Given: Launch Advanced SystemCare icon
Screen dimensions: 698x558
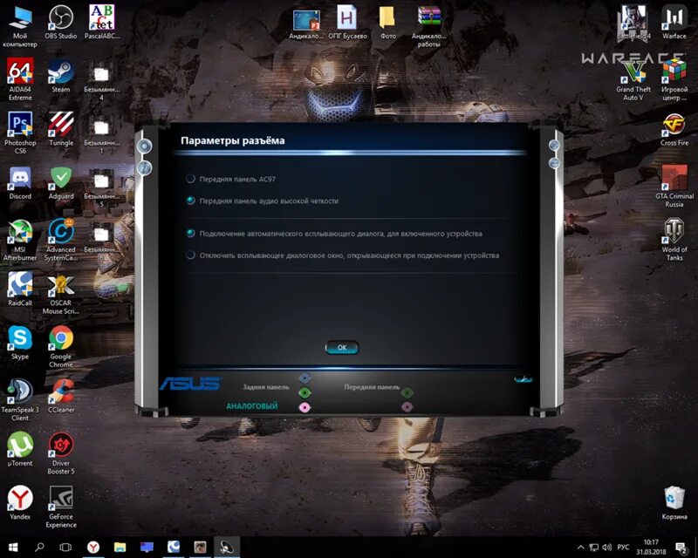Looking at the screenshot, I should (61, 240).
